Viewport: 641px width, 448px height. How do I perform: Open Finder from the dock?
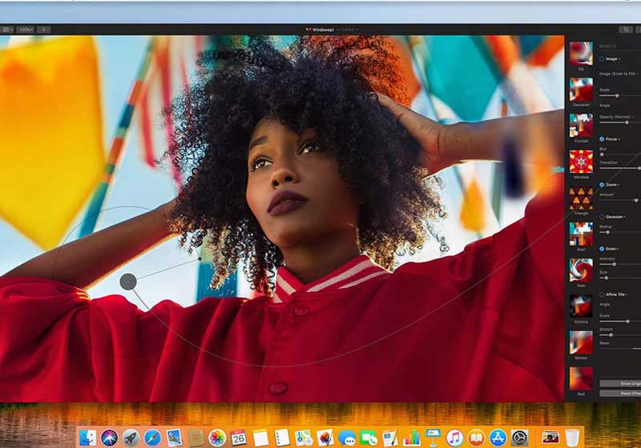[88, 438]
